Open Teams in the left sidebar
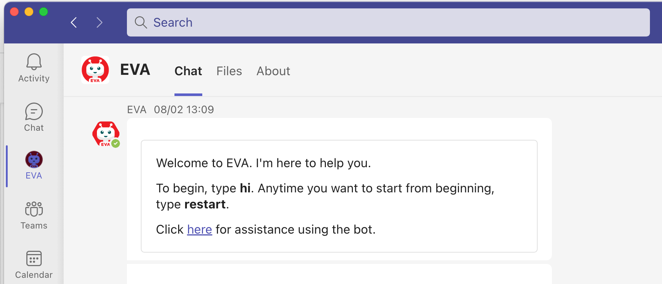 click(34, 215)
